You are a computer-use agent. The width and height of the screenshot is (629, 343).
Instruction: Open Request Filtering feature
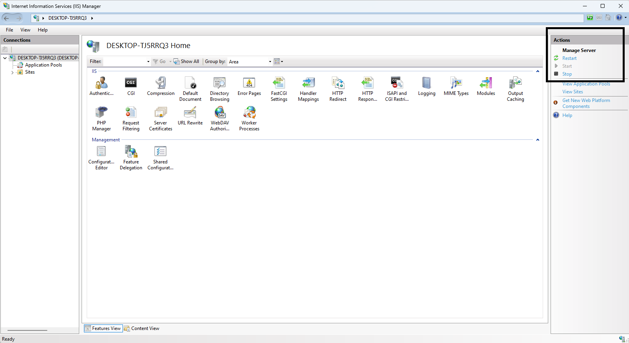point(131,119)
